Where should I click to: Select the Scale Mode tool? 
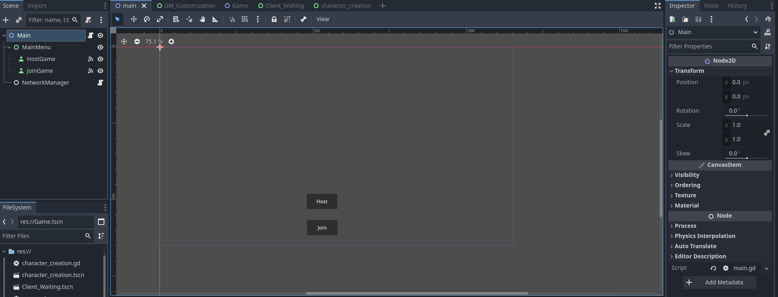pyautogui.click(x=160, y=19)
